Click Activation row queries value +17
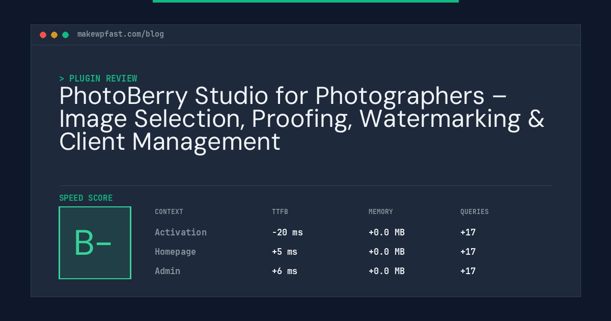The image size is (611, 321). [468, 232]
